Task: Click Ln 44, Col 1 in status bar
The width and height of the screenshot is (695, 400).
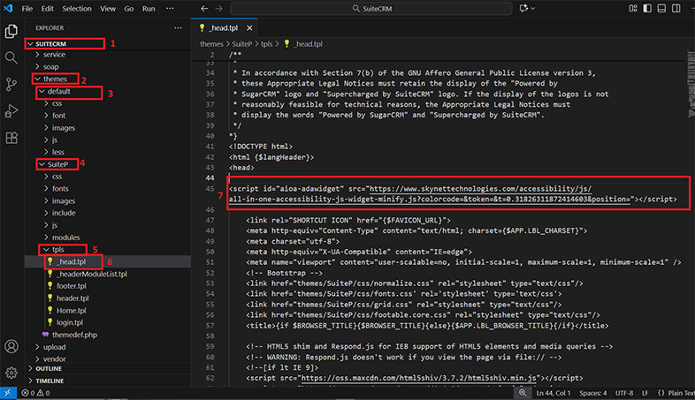Action: (x=554, y=392)
